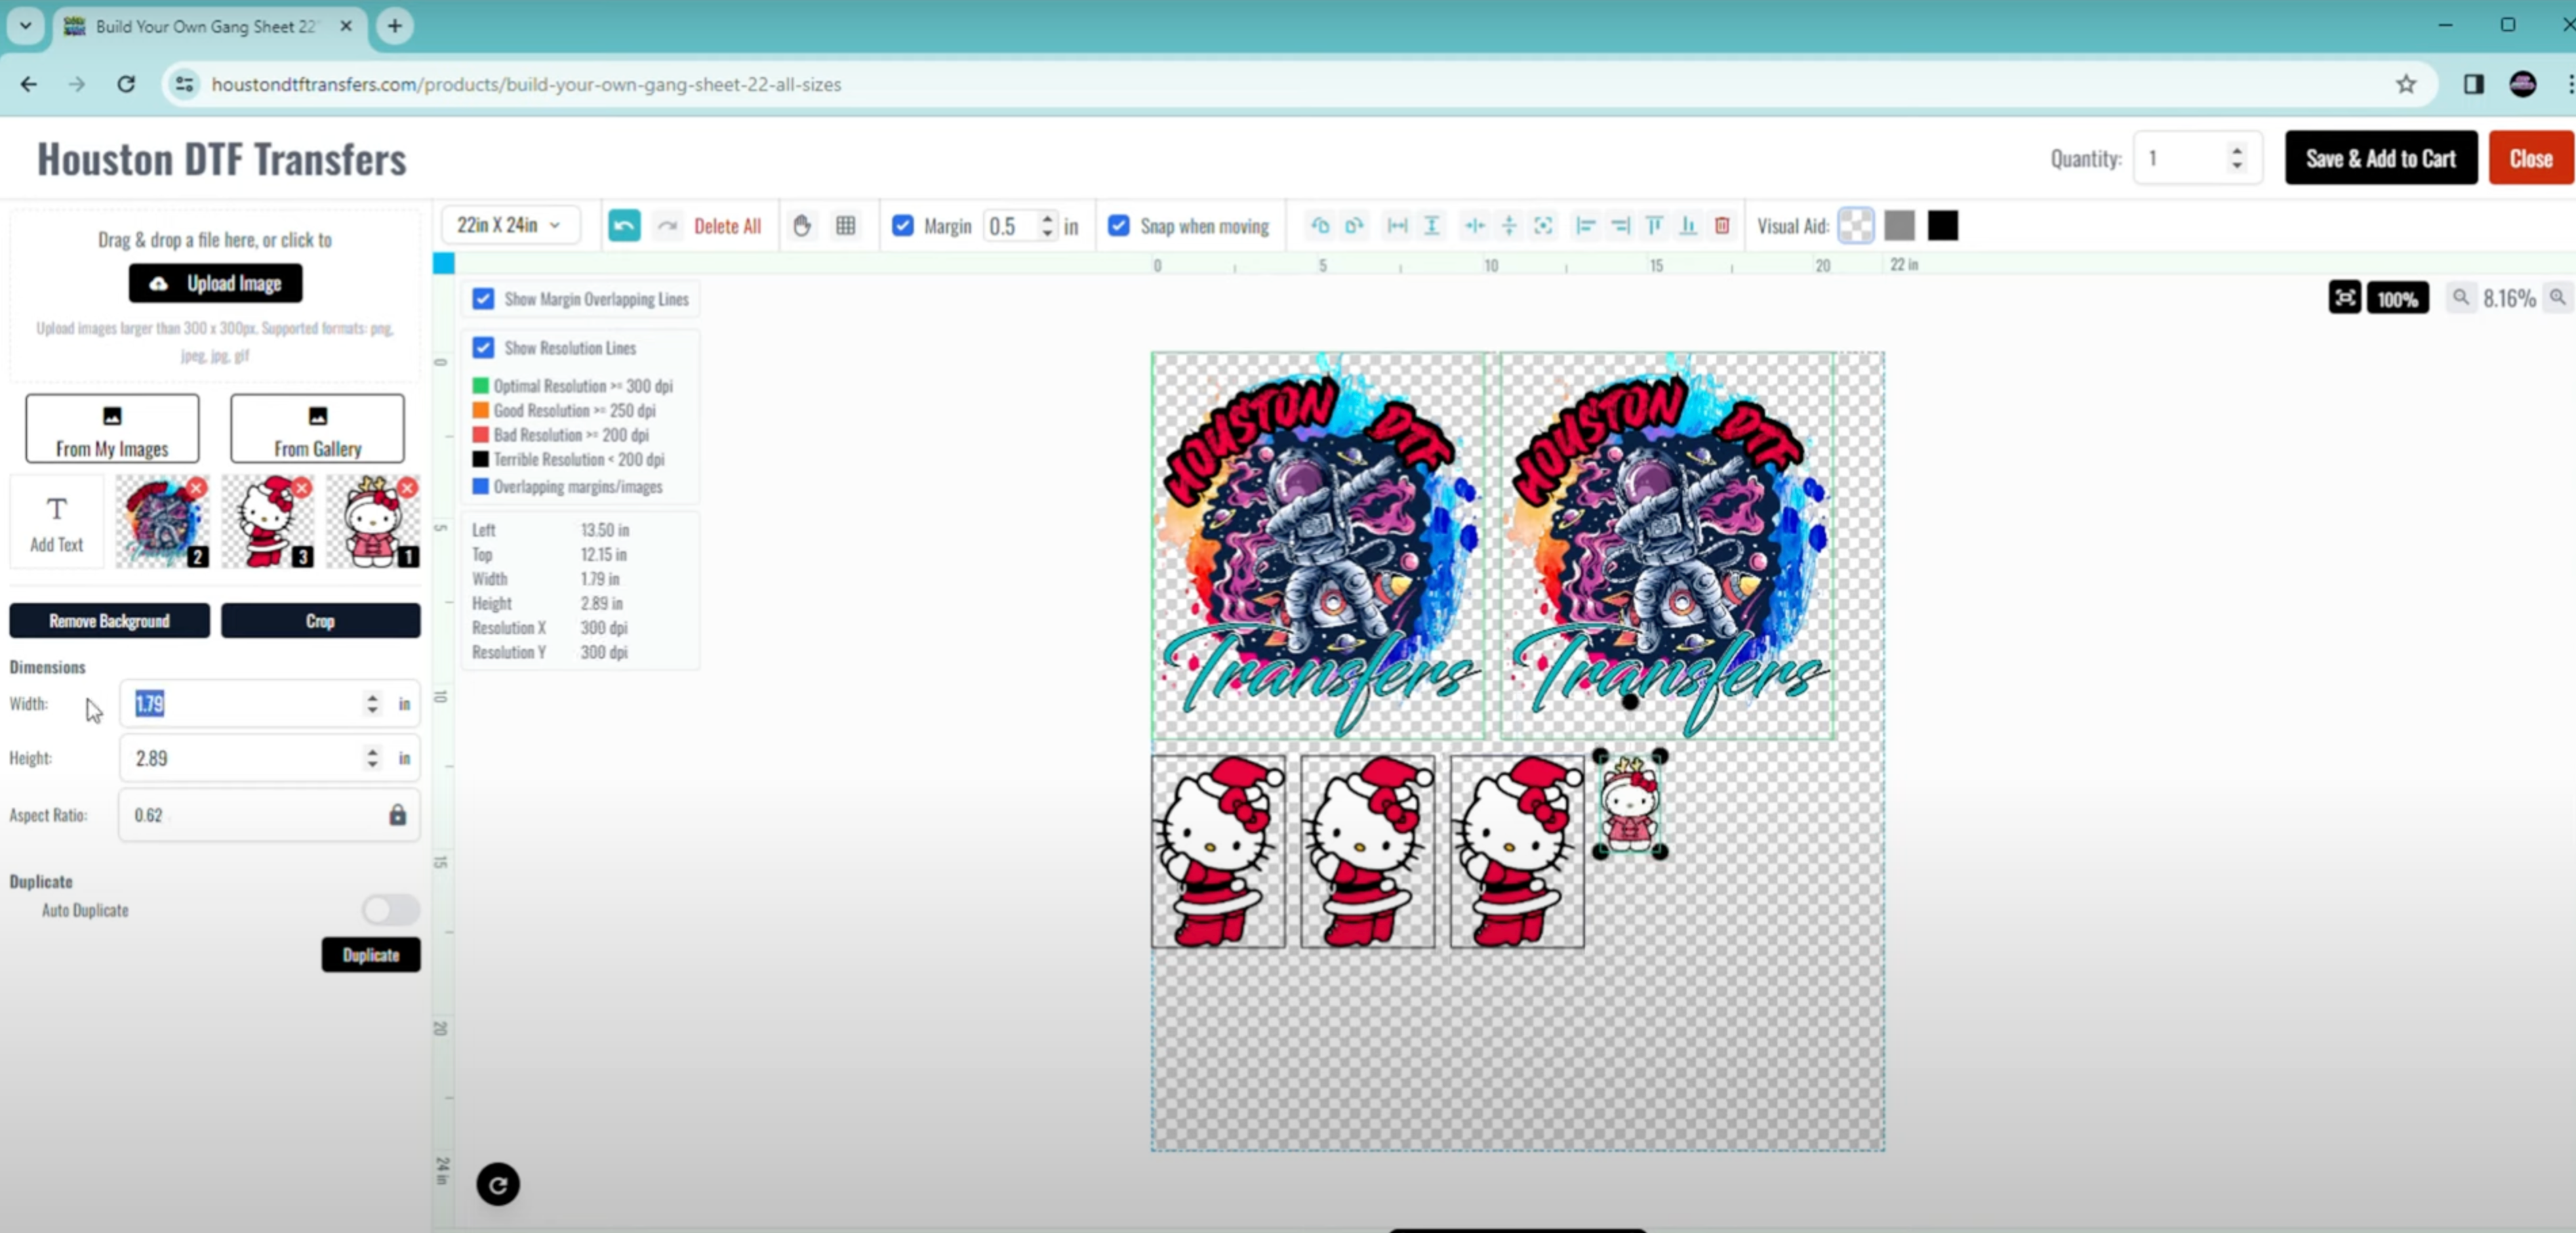Click the Width stepper arrows

click(x=372, y=703)
